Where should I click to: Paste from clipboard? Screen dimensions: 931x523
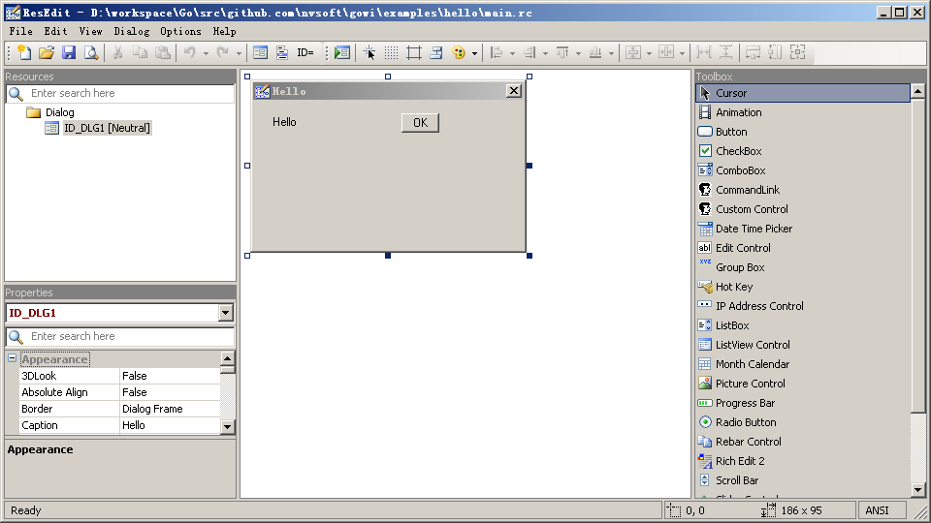click(x=163, y=52)
